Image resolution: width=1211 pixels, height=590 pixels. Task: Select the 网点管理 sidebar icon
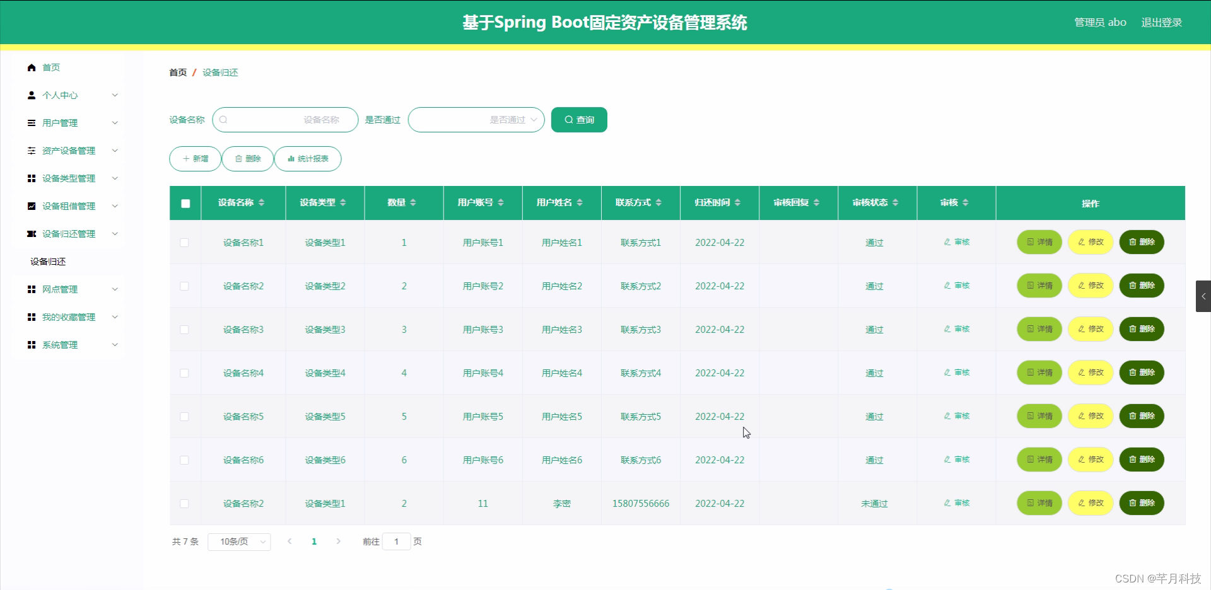(31, 289)
